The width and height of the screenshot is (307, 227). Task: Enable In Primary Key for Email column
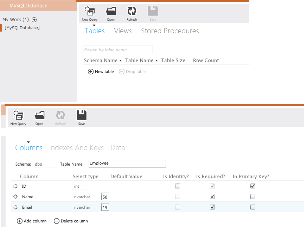click(253, 207)
